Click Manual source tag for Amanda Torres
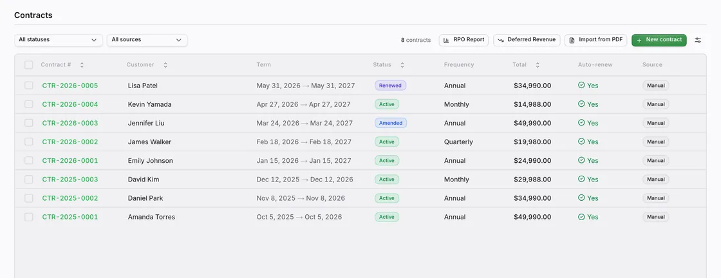The image size is (721, 278). pyautogui.click(x=656, y=217)
